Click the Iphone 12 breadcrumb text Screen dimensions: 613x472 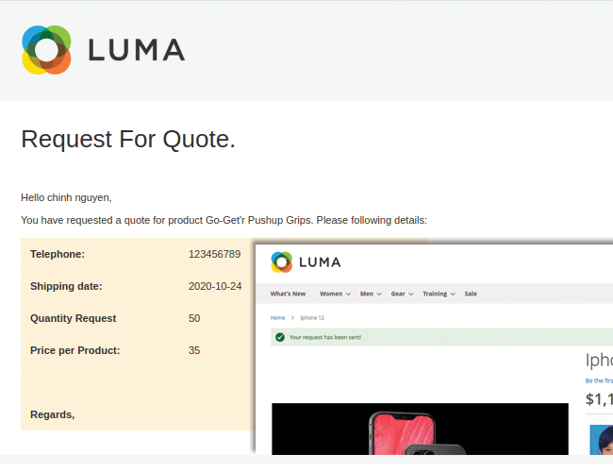pos(312,318)
